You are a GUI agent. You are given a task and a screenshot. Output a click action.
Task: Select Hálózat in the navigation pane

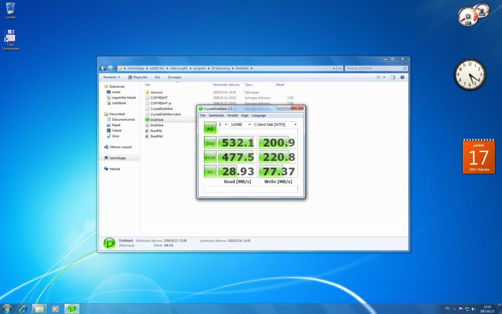point(115,169)
